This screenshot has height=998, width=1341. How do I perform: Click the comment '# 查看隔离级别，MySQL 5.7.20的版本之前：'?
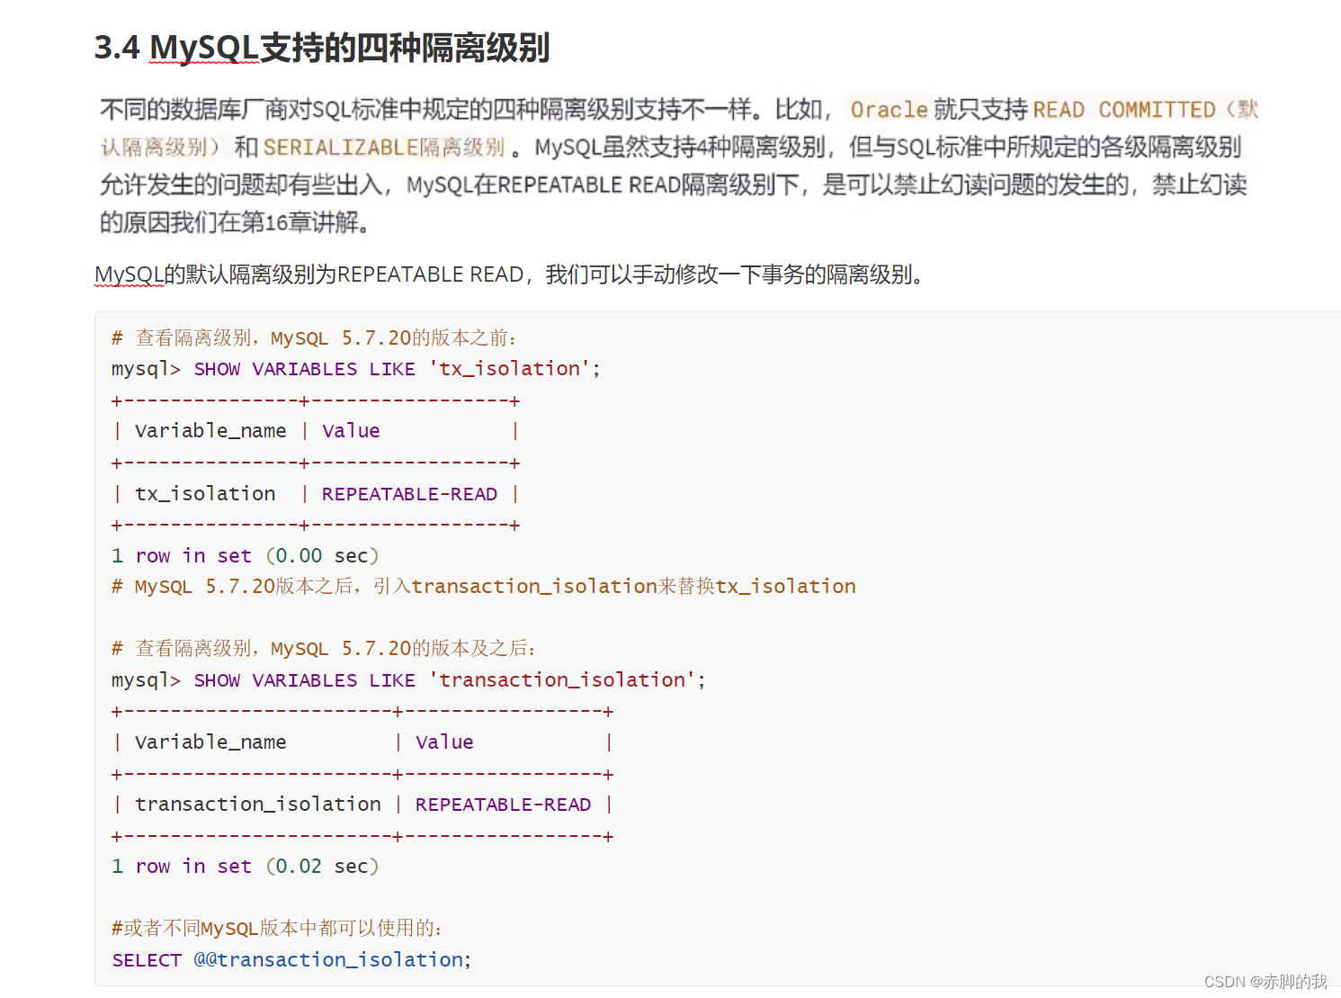pos(314,338)
